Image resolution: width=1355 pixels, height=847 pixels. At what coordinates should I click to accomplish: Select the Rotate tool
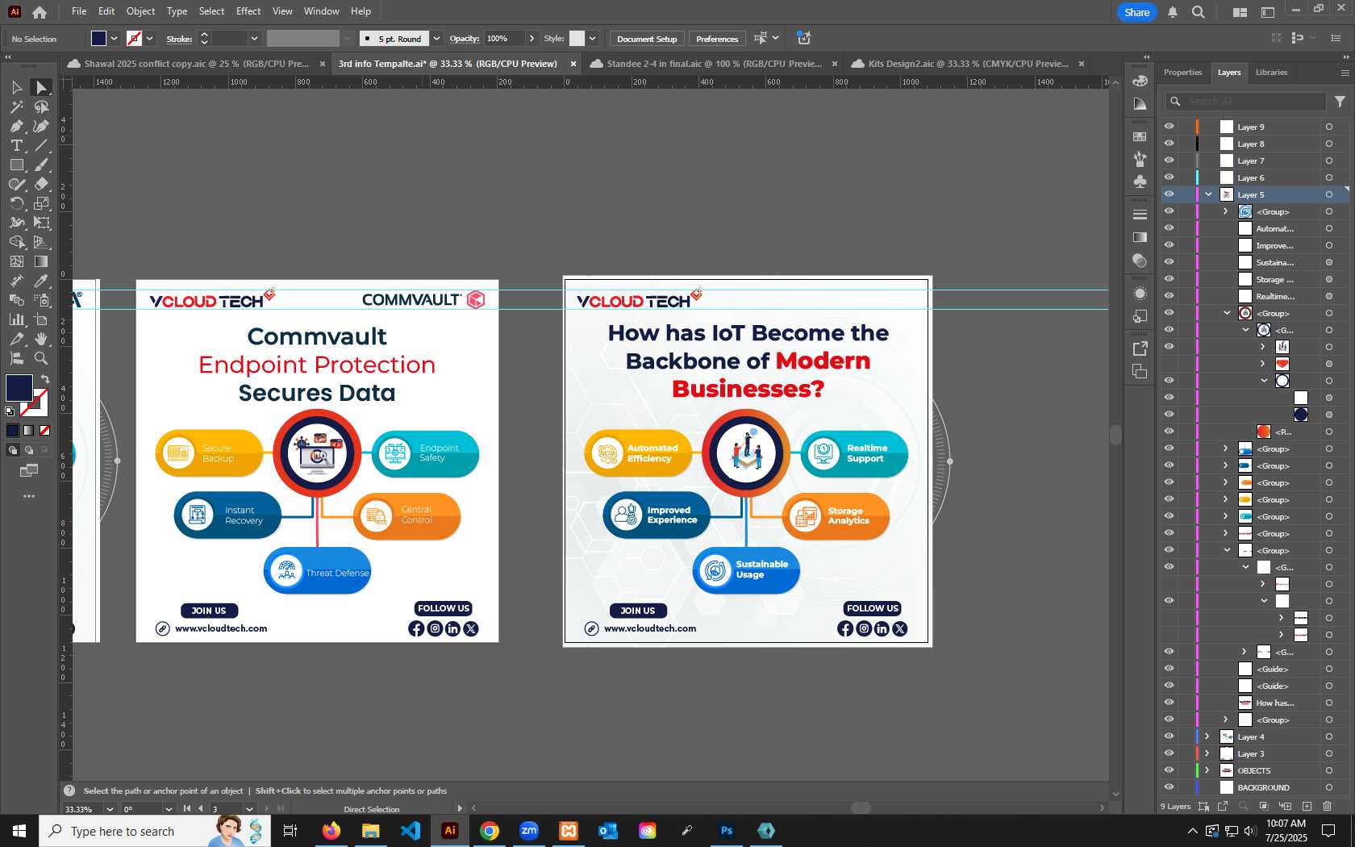coord(17,203)
